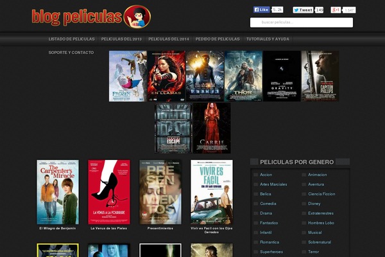Screen dimensions: 385x257
Task: Select the Superheroes genre
Action: [x=271, y=252]
